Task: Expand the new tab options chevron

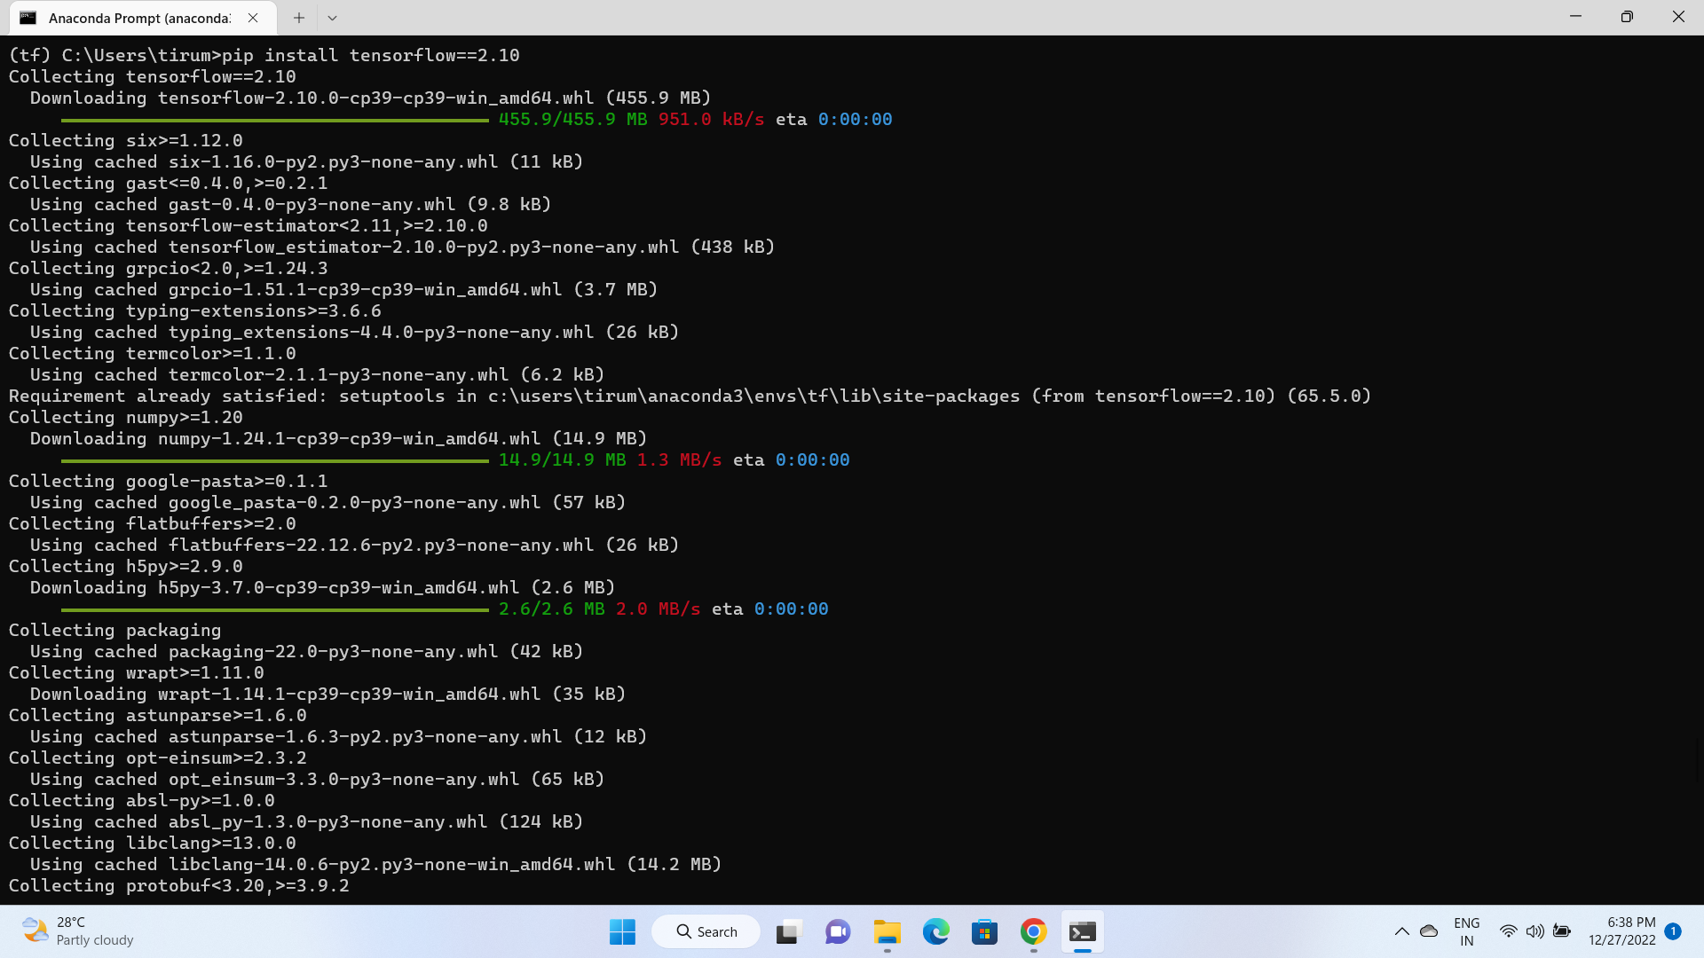Action: pos(332,17)
